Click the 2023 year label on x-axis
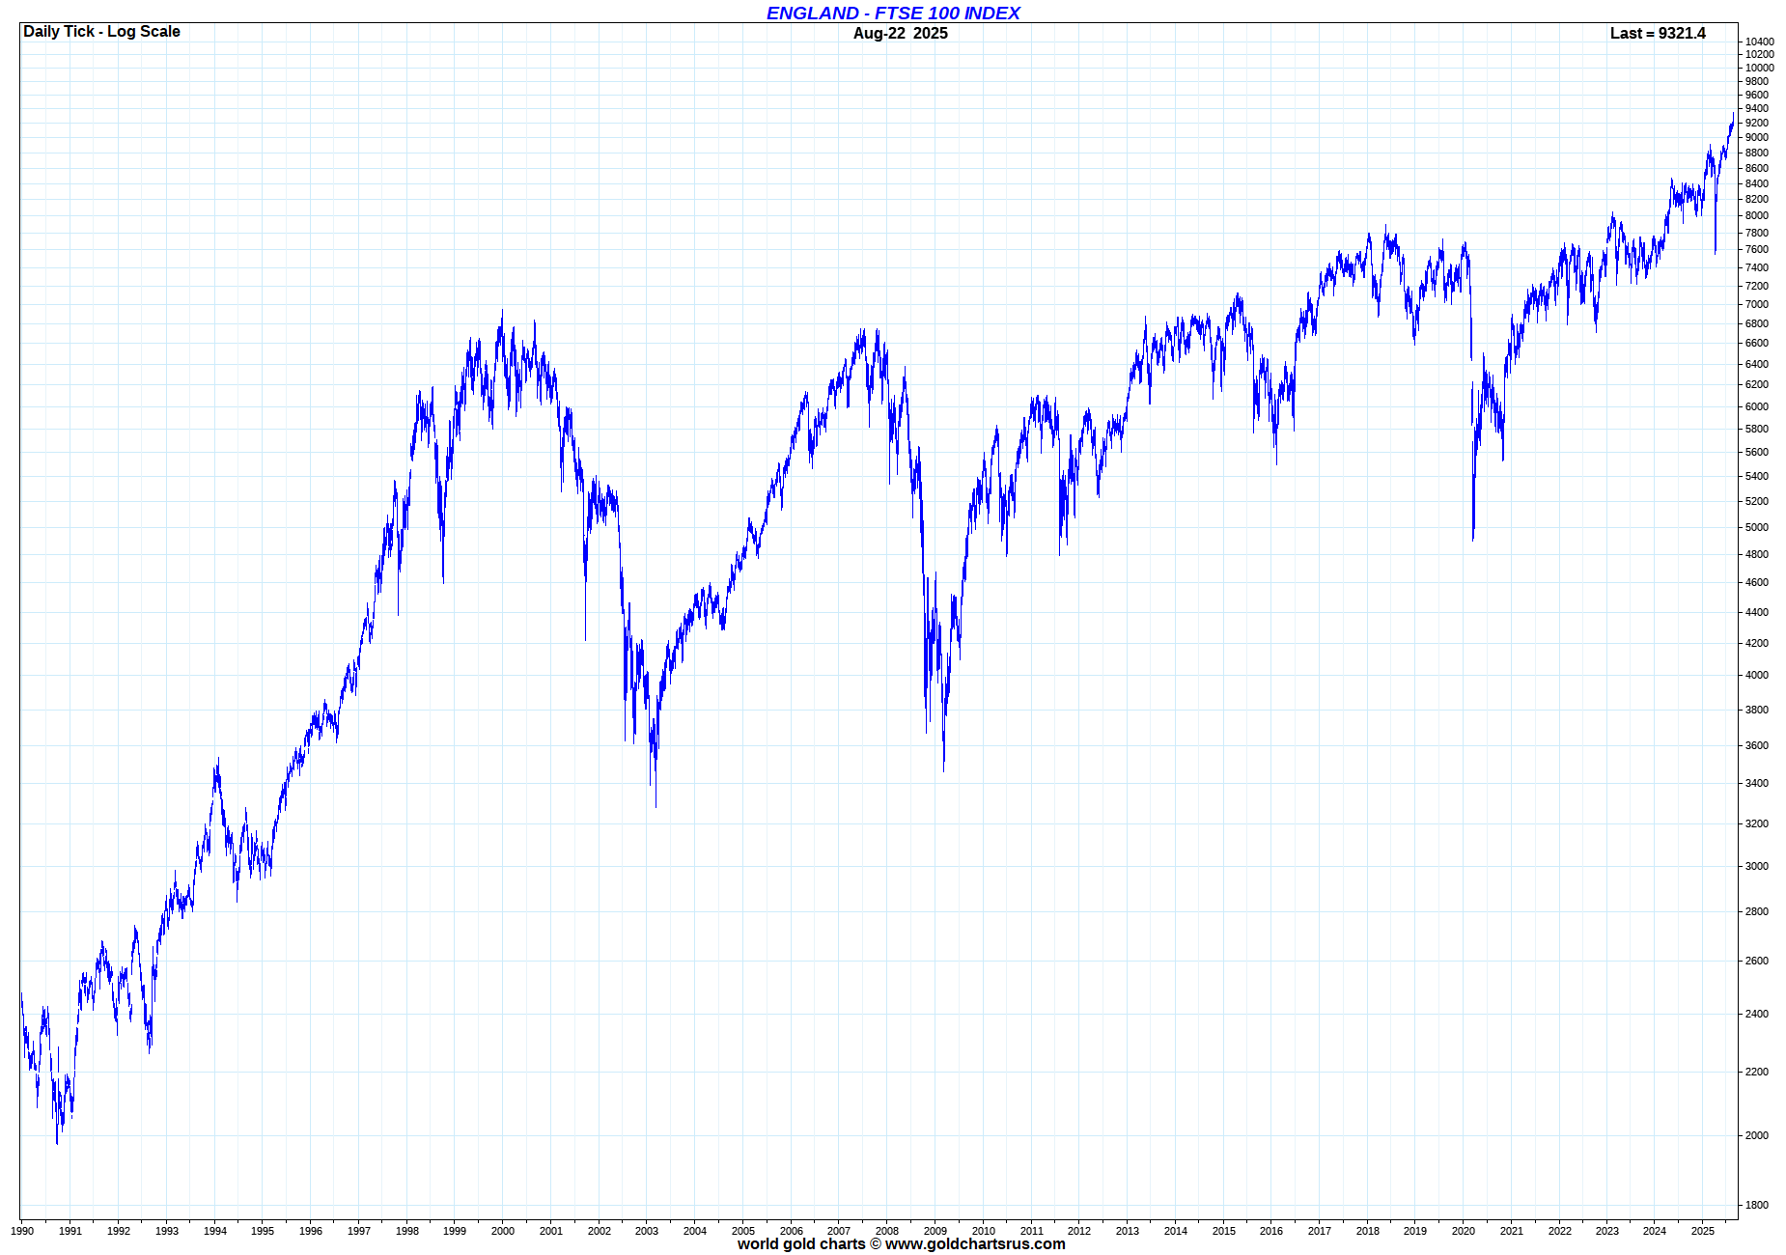This screenshot has width=1786, height=1255. (x=1607, y=1231)
